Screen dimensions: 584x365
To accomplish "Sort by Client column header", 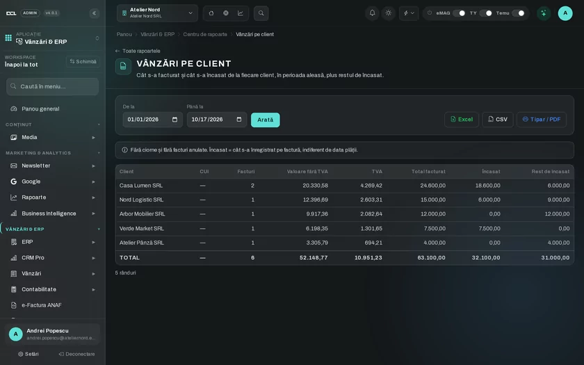I will 127,172.
